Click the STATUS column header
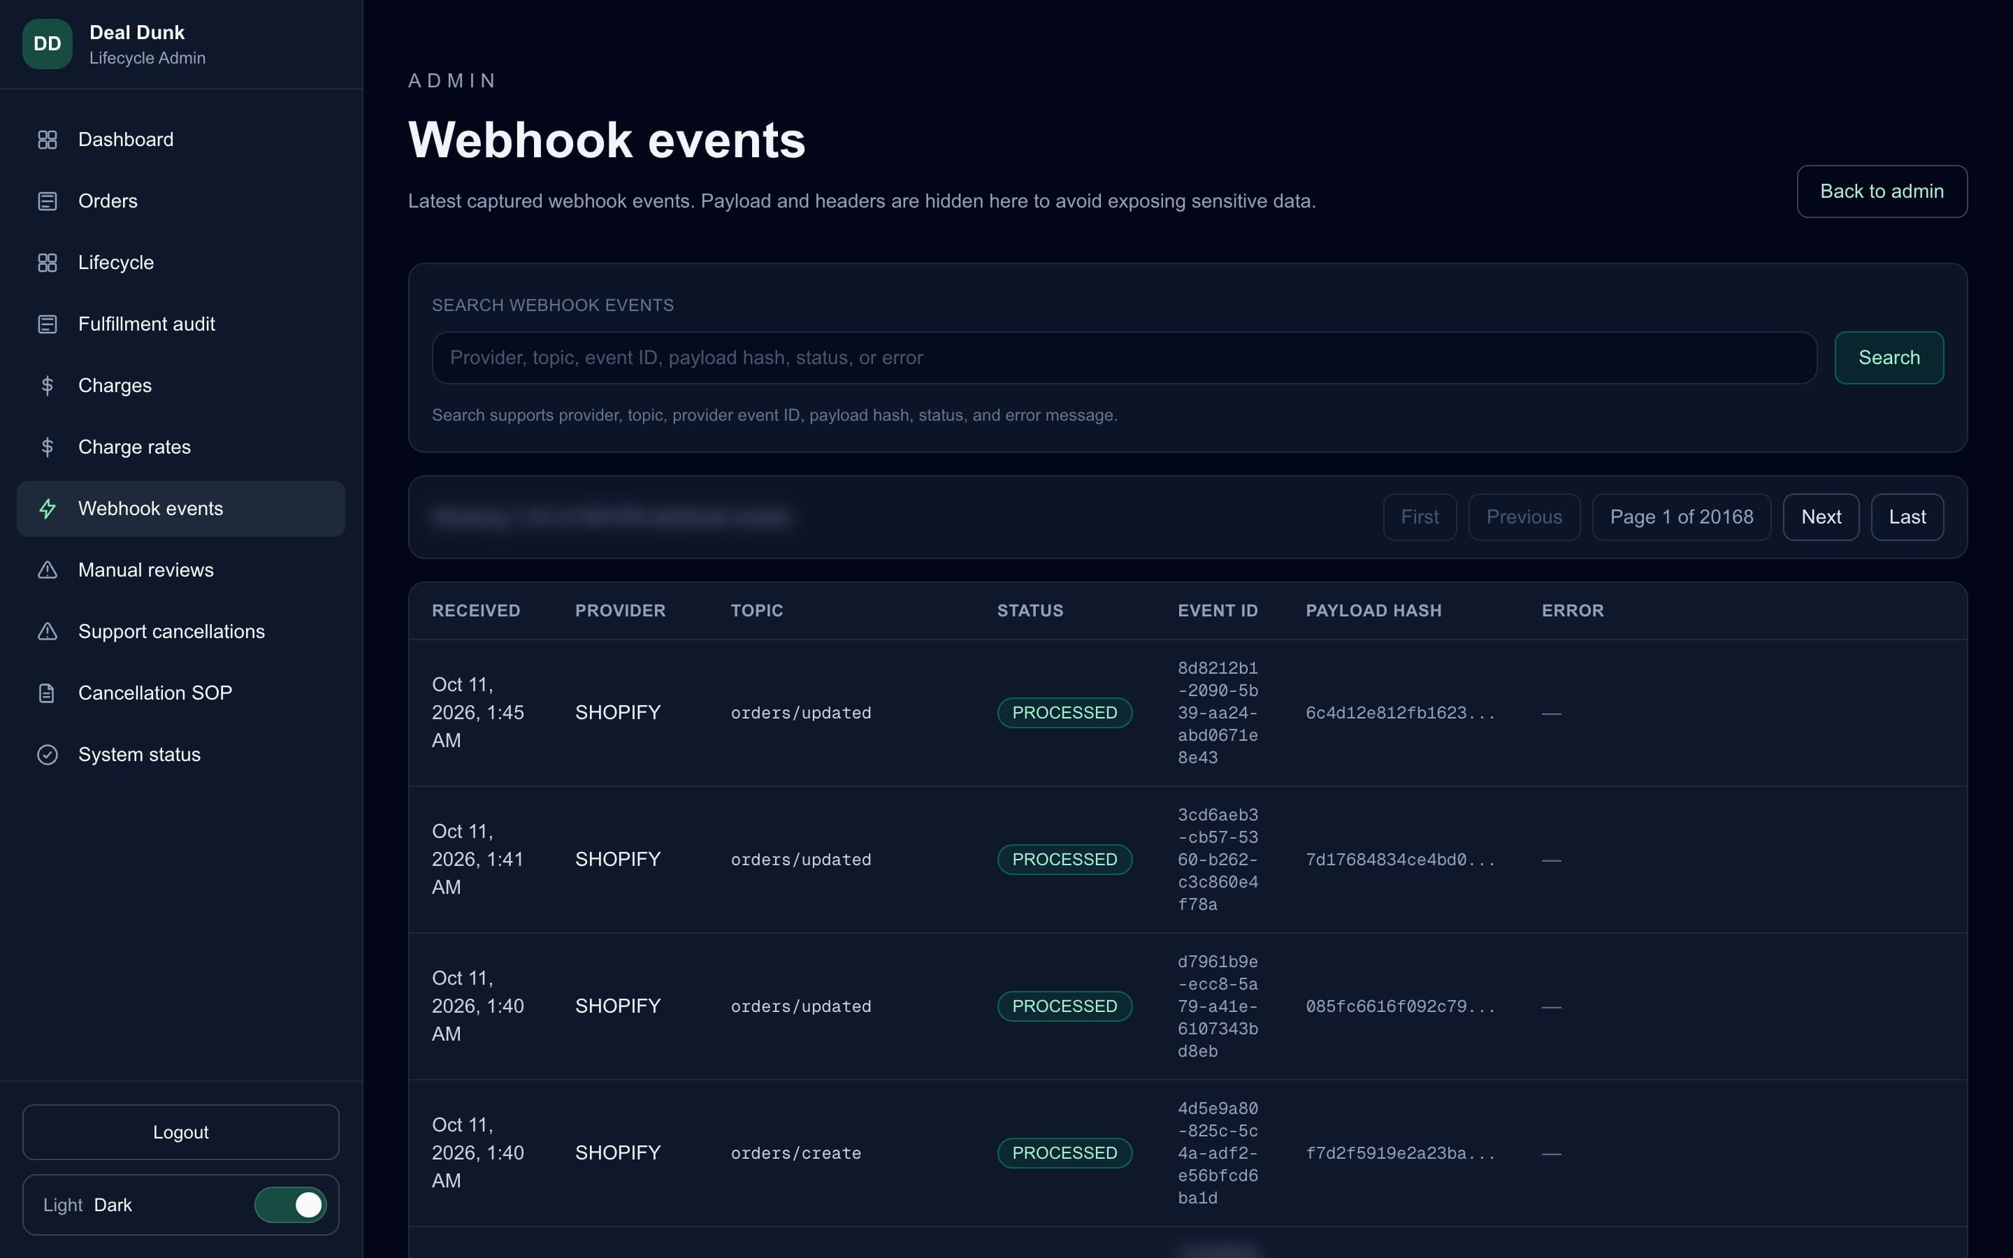This screenshot has width=2013, height=1258. [x=1030, y=611]
